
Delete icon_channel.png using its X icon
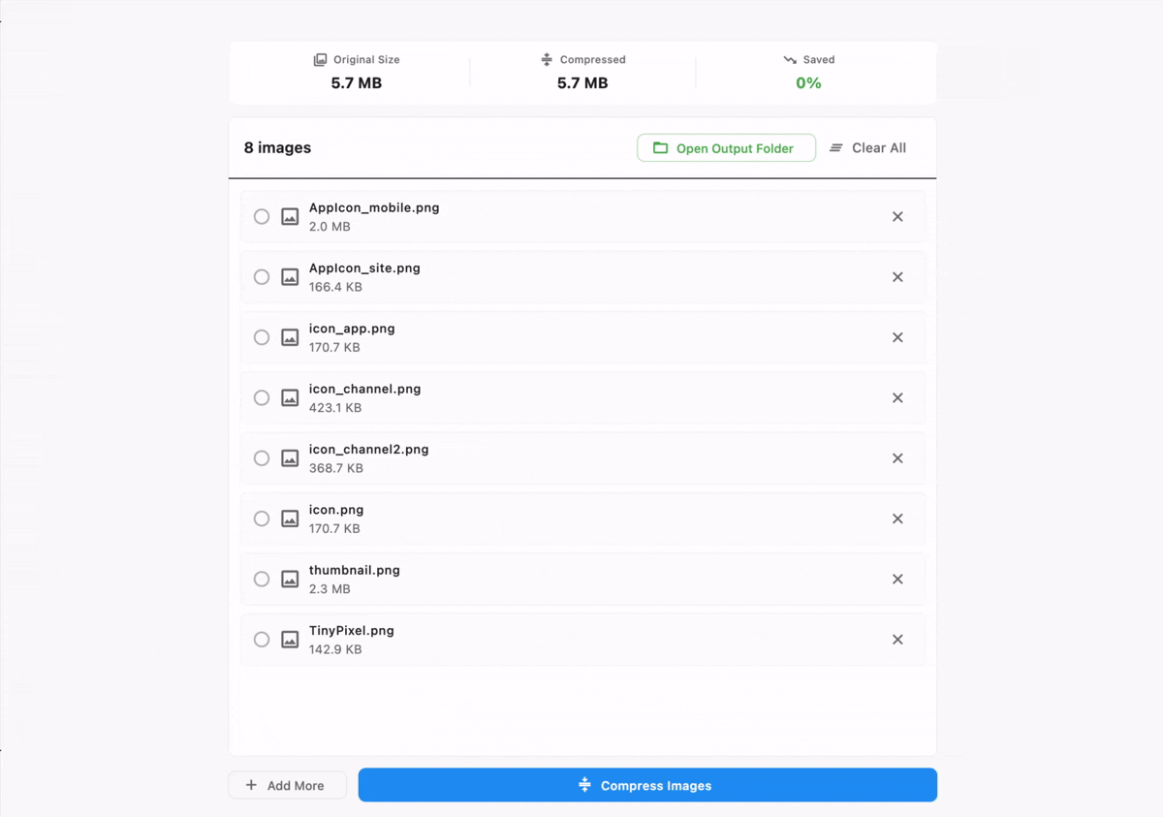pyautogui.click(x=897, y=398)
